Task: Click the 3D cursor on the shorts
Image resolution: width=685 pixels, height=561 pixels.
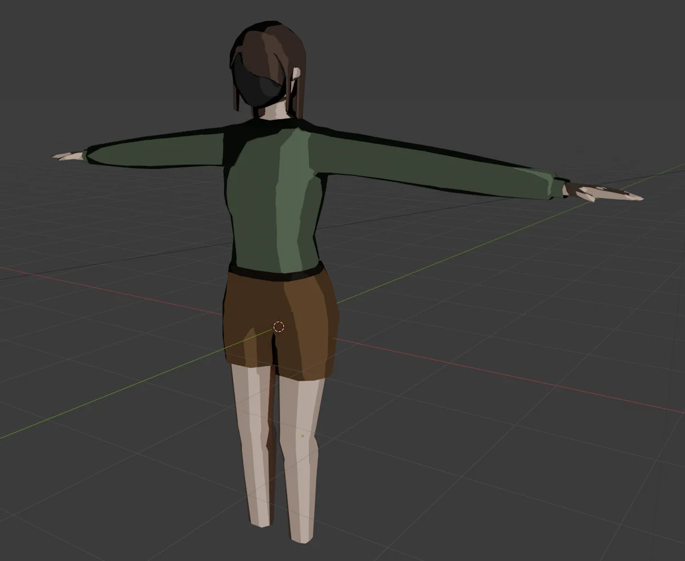Action: [277, 325]
